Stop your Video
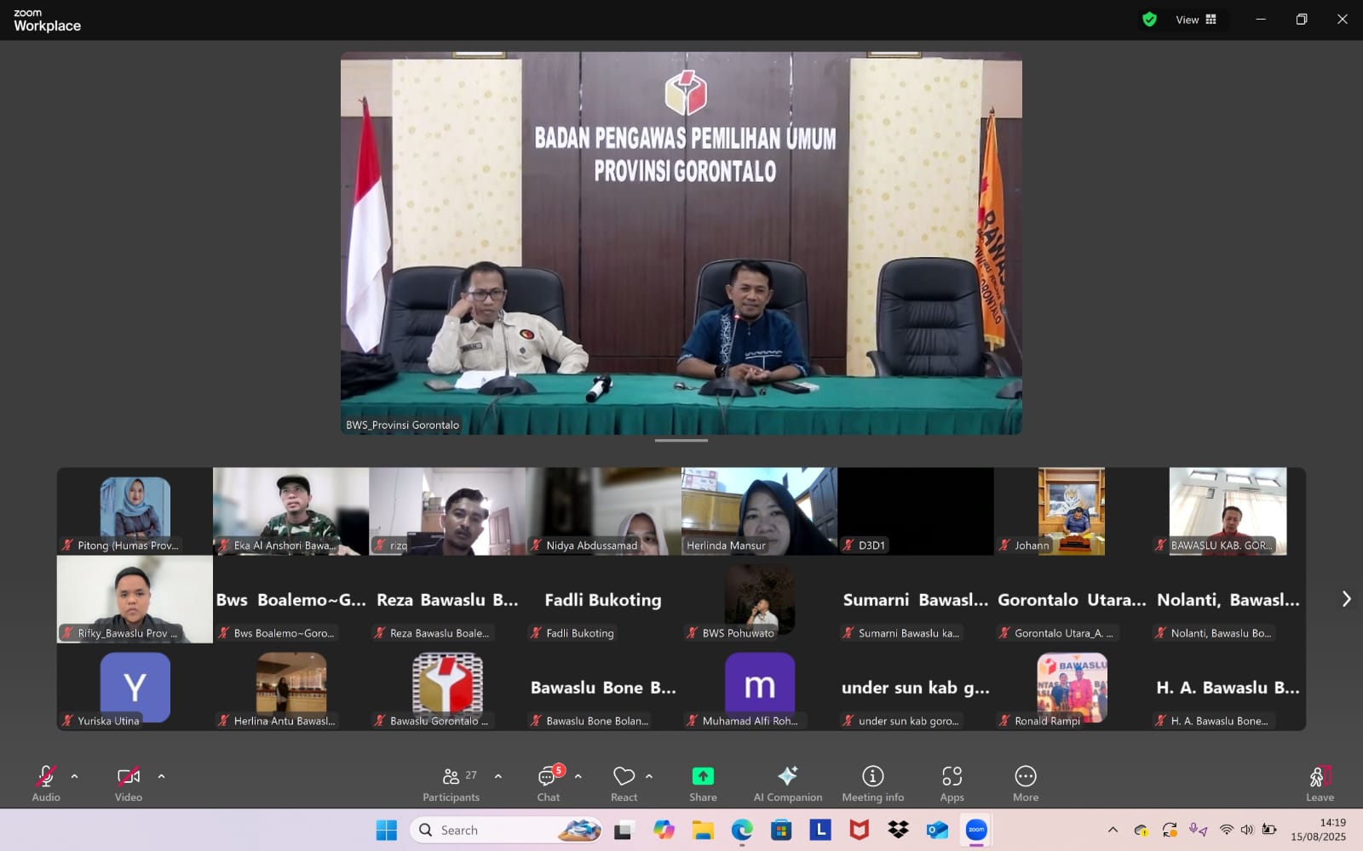This screenshot has width=1363, height=851. pos(128,776)
